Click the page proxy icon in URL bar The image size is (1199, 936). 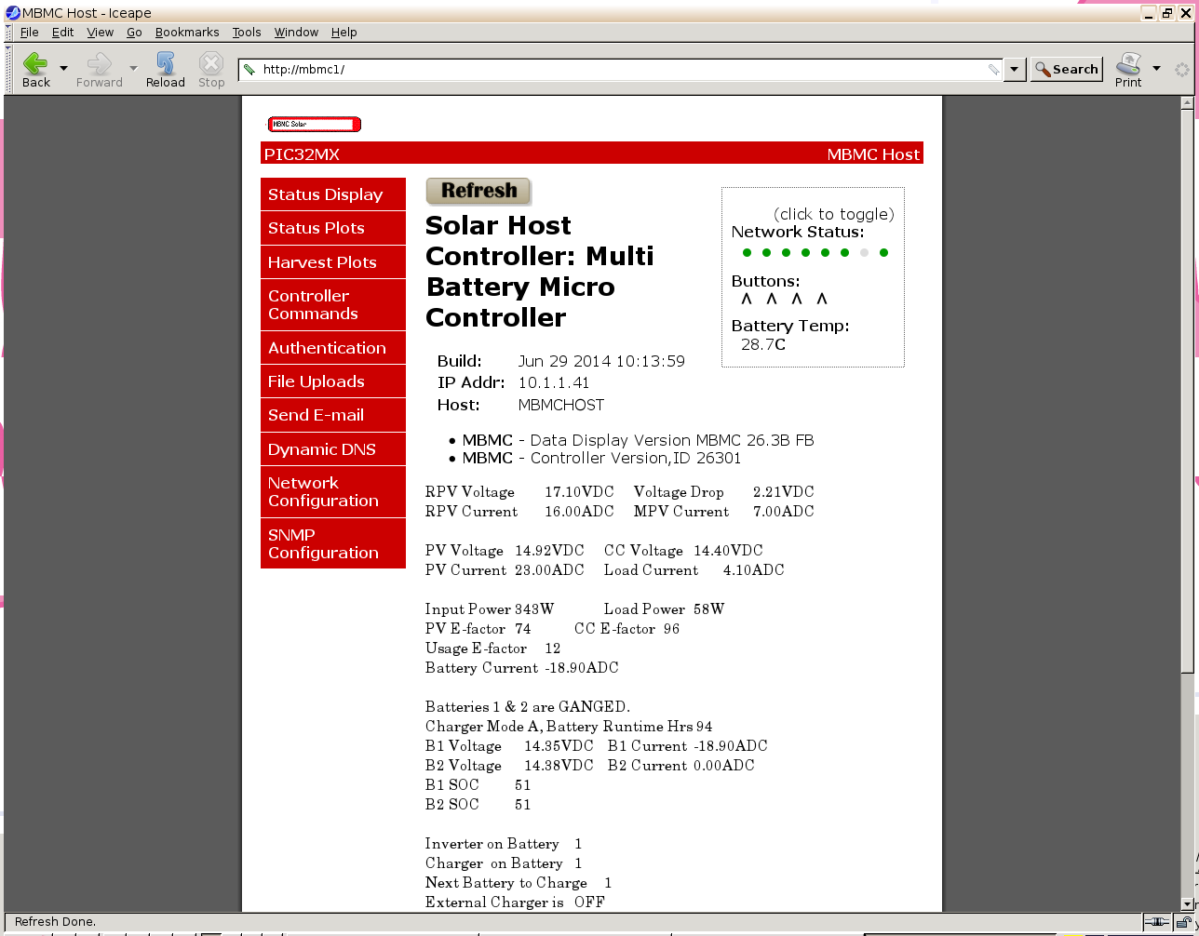(249, 69)
